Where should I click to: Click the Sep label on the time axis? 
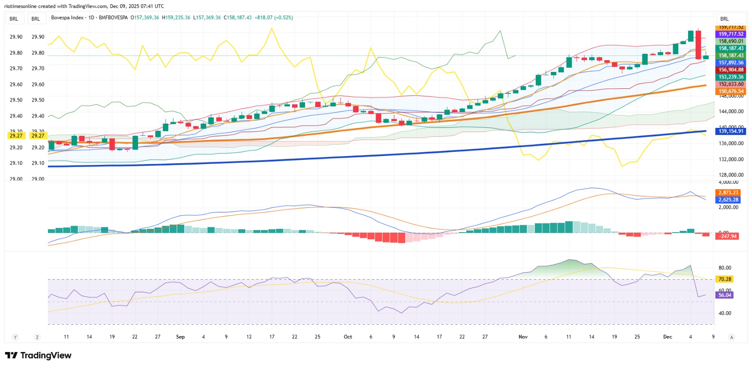tap(180, 337)
